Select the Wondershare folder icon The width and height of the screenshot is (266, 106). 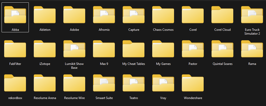point(193,83)
